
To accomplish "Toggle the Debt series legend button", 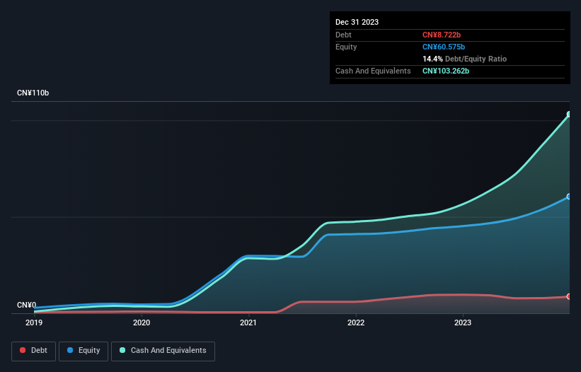I will [33, 351].
